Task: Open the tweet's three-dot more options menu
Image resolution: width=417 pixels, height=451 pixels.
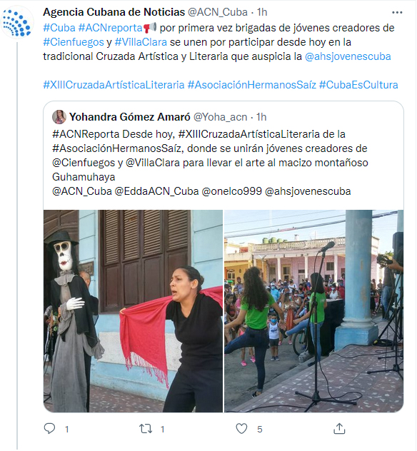Action: coord(397,12)
